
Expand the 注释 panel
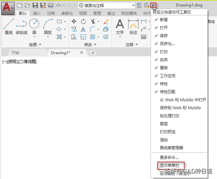[132, 44]
